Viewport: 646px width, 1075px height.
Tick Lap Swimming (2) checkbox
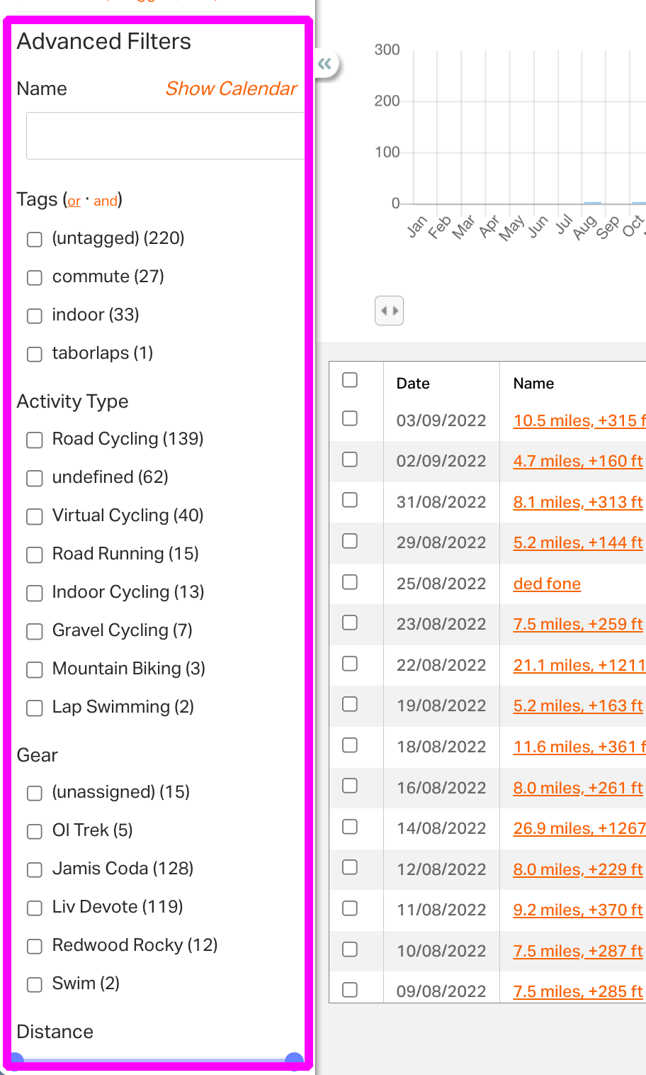click(x=35, y=708)
